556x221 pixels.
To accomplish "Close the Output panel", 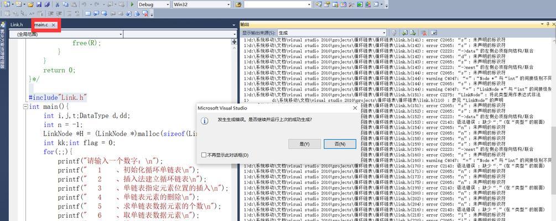I will tap(554, 24).
